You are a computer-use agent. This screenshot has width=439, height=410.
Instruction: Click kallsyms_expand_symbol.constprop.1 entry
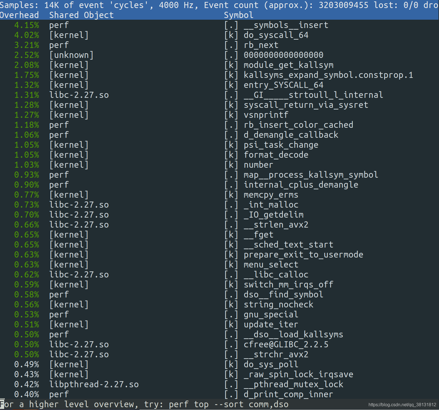click(328, 75)
